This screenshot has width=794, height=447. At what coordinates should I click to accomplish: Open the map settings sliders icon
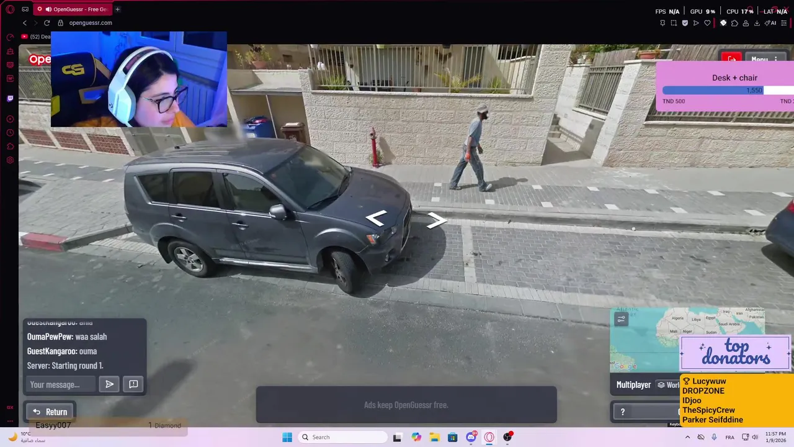tap(621, 319)
